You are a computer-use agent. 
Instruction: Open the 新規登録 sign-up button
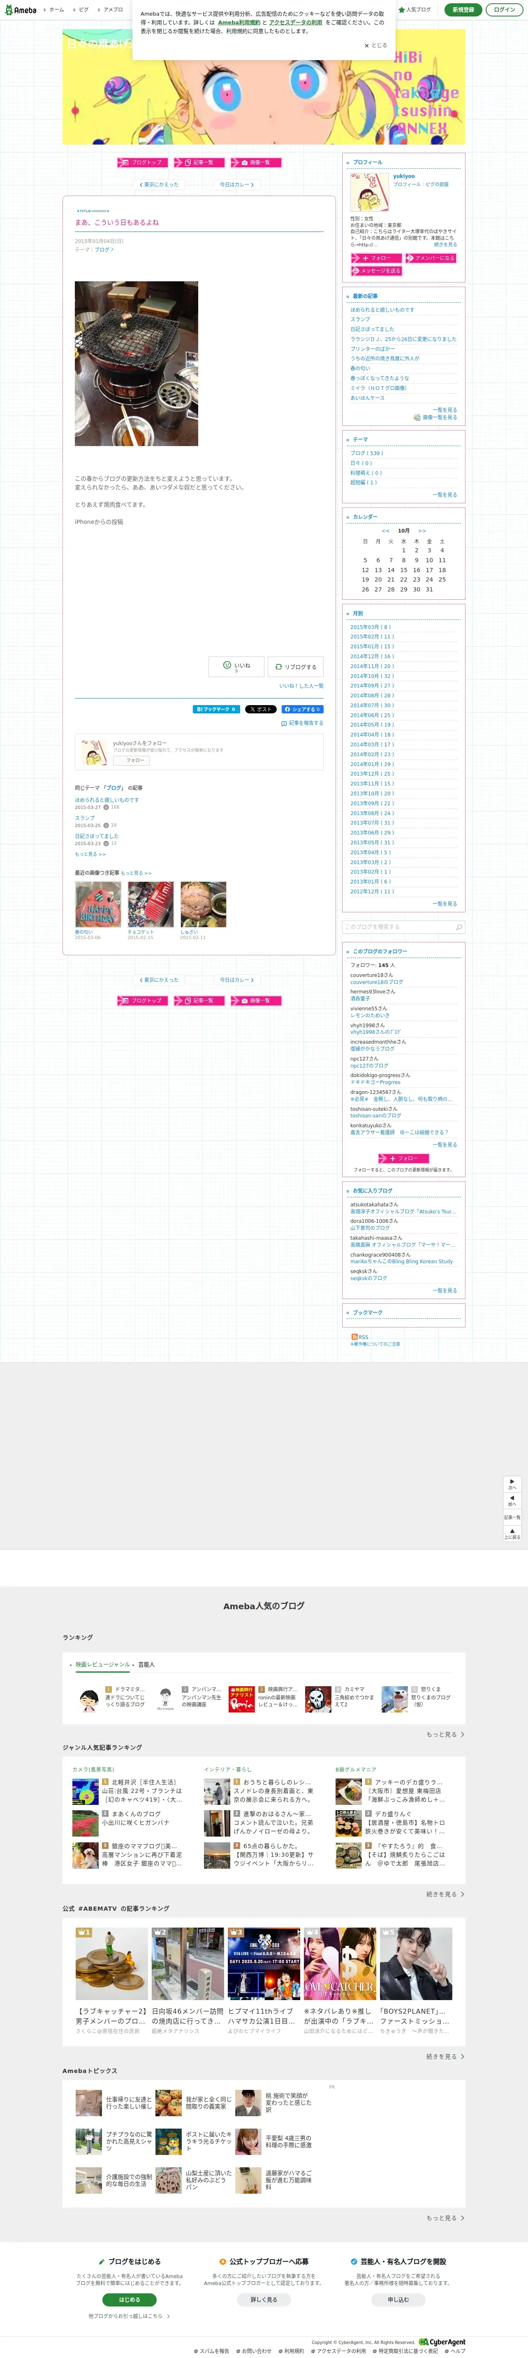(463, 9)
